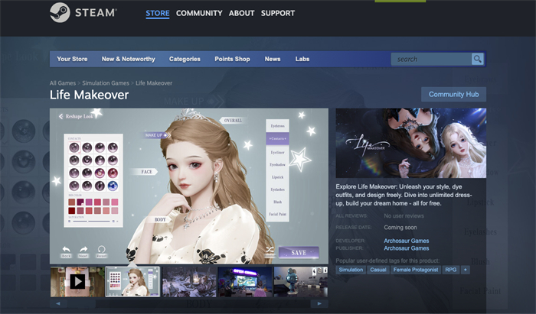Pick the first contact lens in screenshot
Image resolution: width=536 pixels, height=314 pixels.
pos(74,147)
